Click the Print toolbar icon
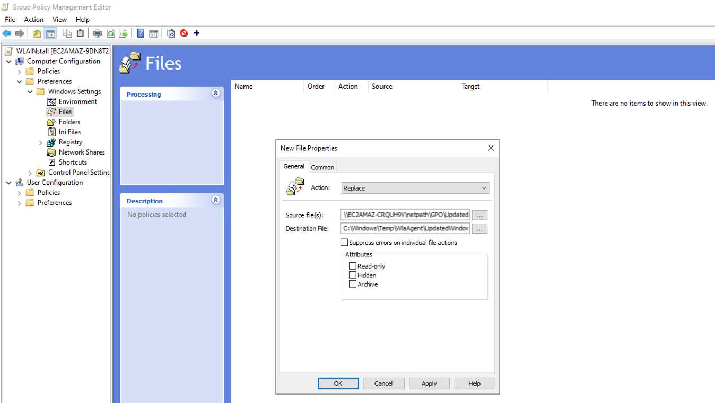 (98, 33)
